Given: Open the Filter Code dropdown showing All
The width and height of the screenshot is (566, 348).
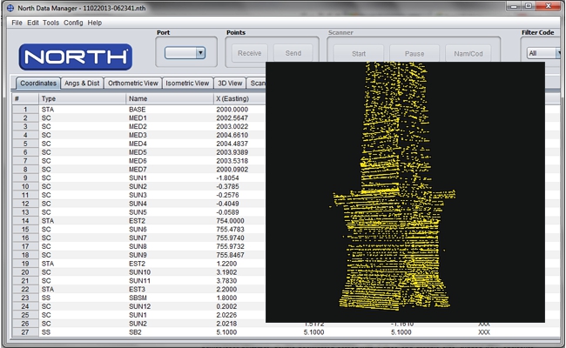Looking at the screenshot, I should tap(543, 53).
